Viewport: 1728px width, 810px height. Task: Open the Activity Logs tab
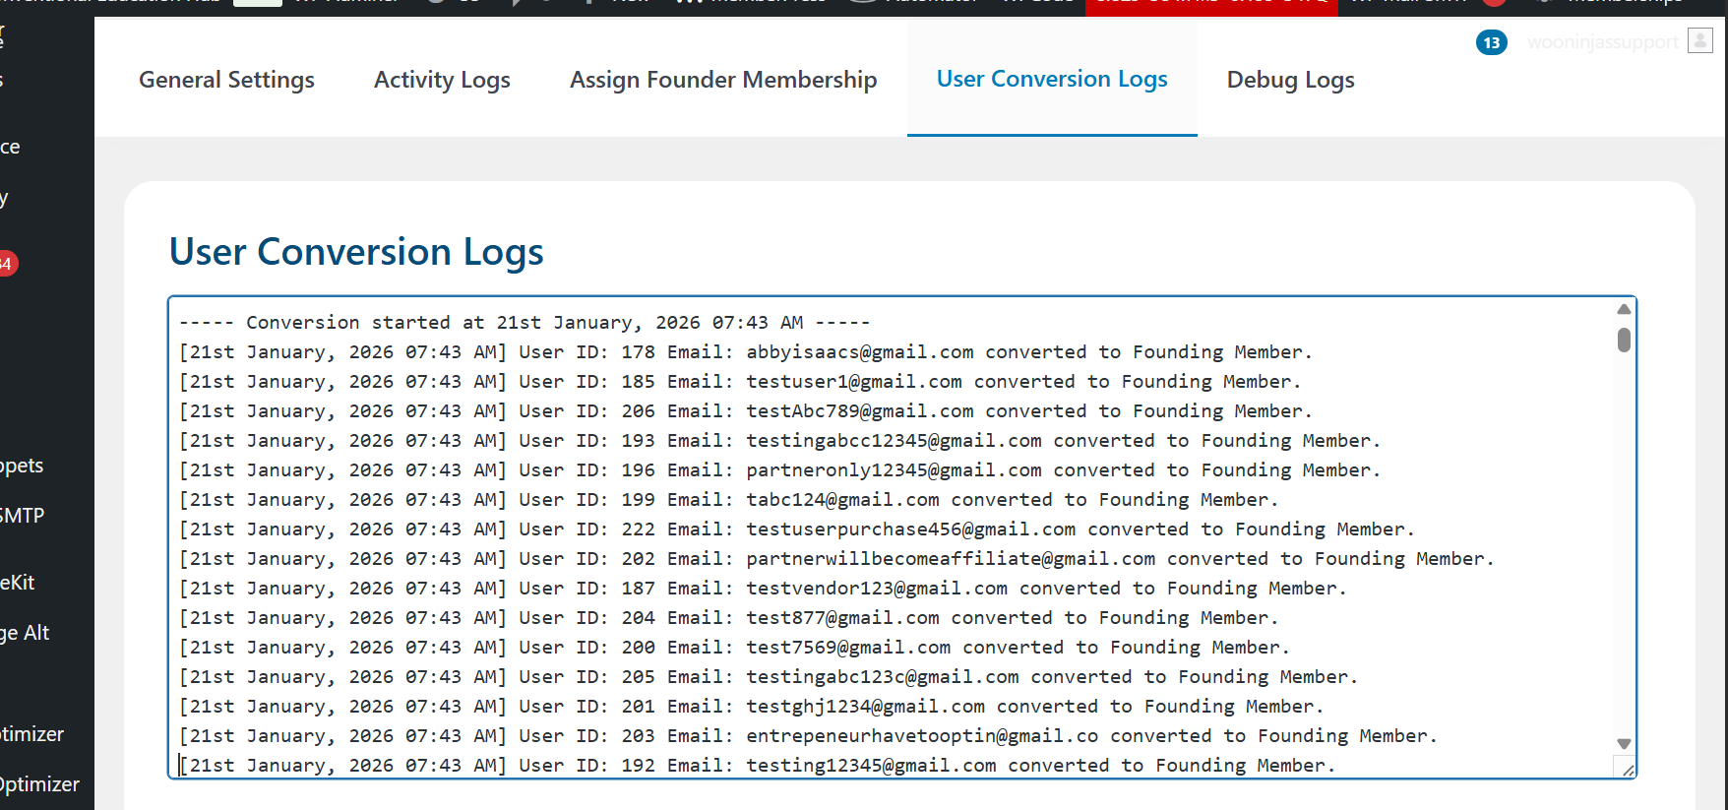coord(442,80)
